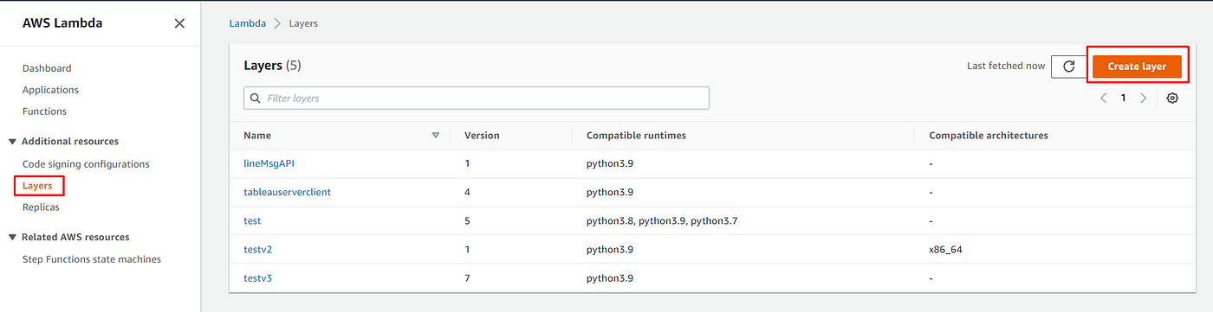Sort layers by Name column arrow
Image resolution: width=1213 pixels, height=312 pixels.
point(435,135)
